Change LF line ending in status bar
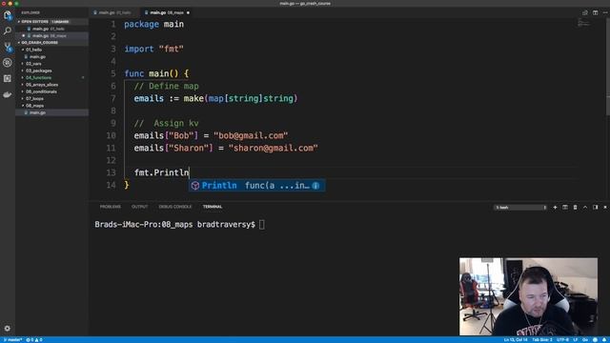The width and height of the screenshot is (610, 343). pyautogui.click(x=576, y=340)
